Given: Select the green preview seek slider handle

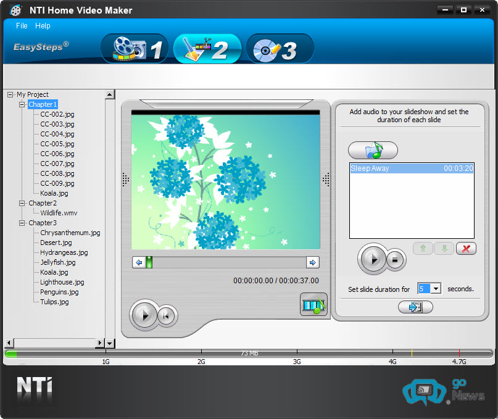Looking at the screenshot, I should (149, 262).
